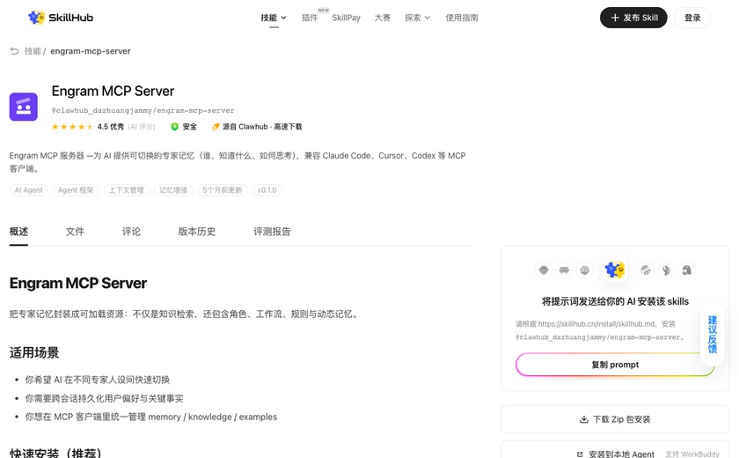The width and height of the screenshot is (739, 458).
Task: Click the SkillHub logo in the header
Action: tap(61, 18)
